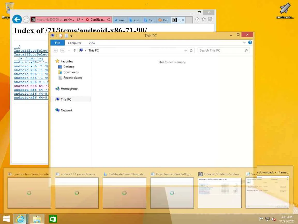Open Explorer recent locations dropdown arrow
The width and height of the screenshot is (298, 224).
[69, 51]
